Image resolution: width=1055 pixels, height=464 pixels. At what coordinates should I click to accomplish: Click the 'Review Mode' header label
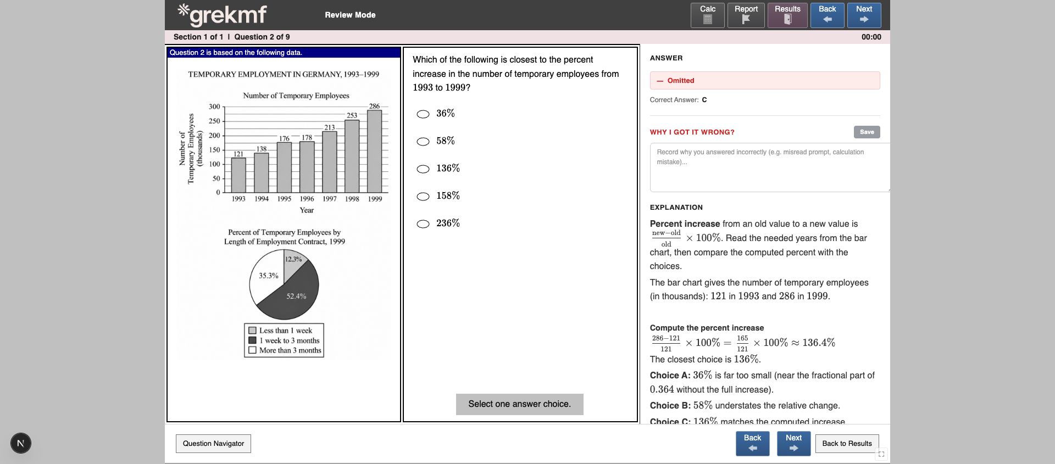350,15
